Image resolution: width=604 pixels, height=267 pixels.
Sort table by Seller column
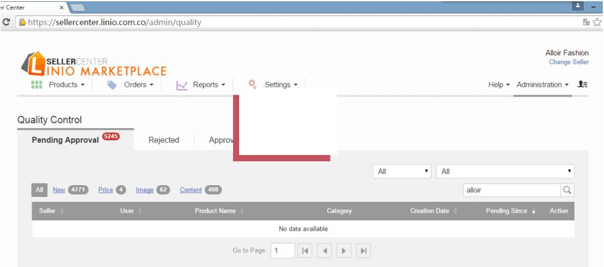(51, 211)
